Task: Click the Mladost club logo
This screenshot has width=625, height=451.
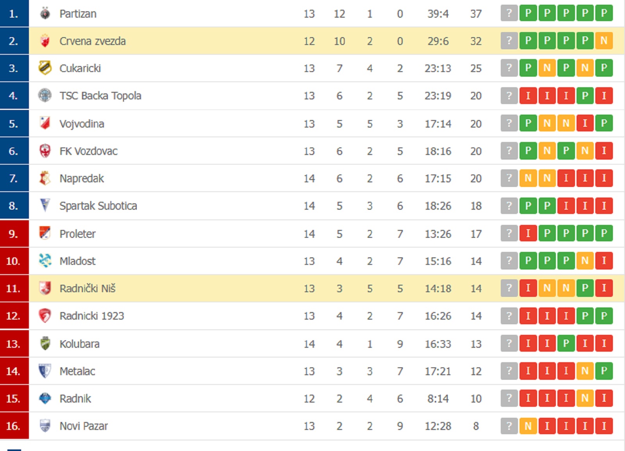Action: pos(45,261)
